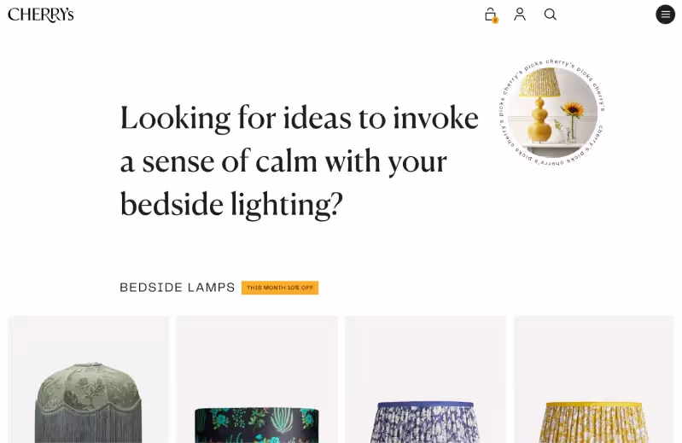Go home via Cherry's logo
Viewport: 682px width, 443px height.
[x=41, y=15]
